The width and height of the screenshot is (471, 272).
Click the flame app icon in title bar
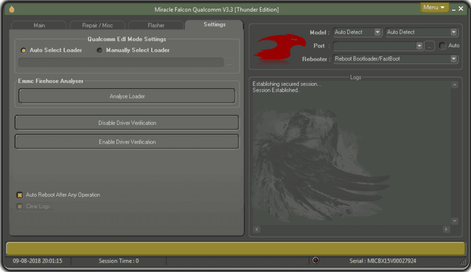coord(12,9)
